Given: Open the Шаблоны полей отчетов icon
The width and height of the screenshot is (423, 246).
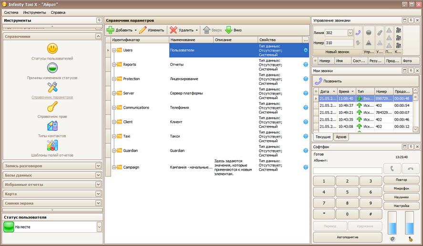Looking at the screenshot, I should point(52,145).
